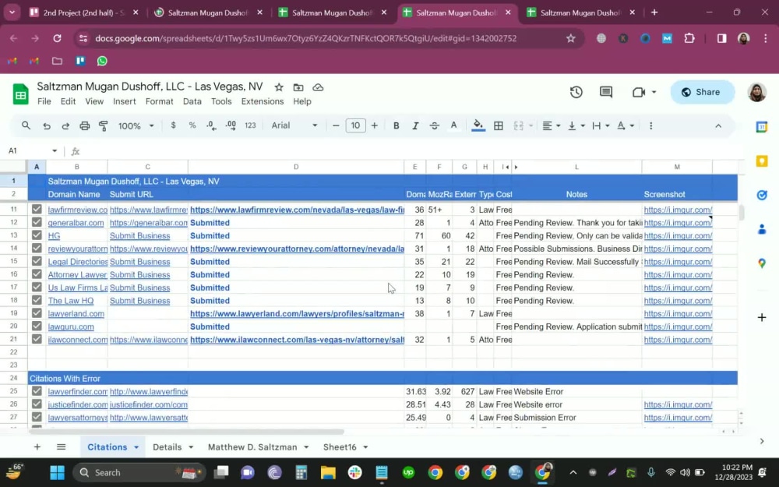Open Google Maps side panel icon
This screenshot has height=487, width=779.
[x=762, y=263]
